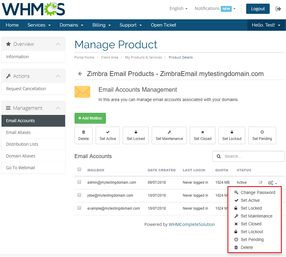Collapse the Overview sidebar panel chevron
Screen dimensions: 286x257
coord(58,44)
